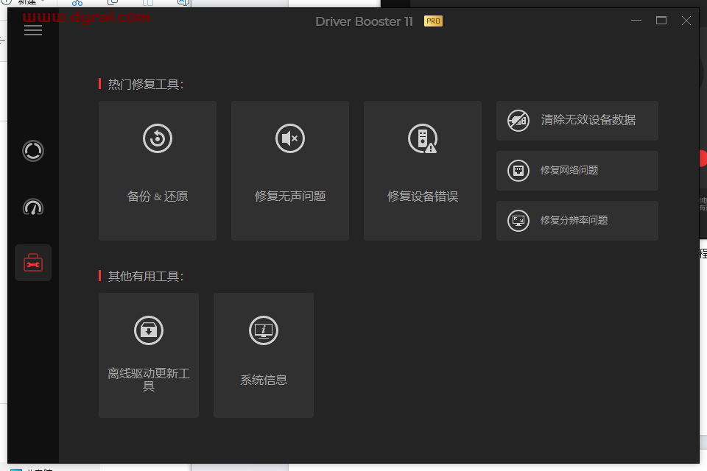Click the PRO badge in title bar
707x471 pixels.
[x=433, y=21]
